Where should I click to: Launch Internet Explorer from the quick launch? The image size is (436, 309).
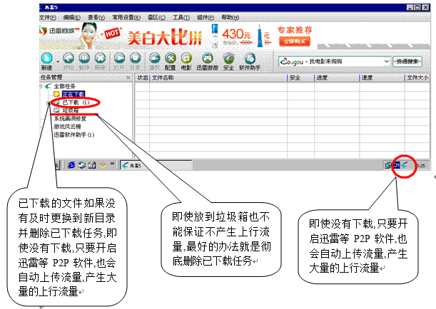72,165
